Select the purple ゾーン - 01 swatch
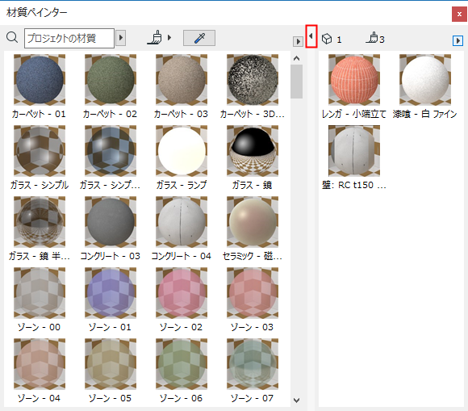The width and height of the screenshot is (468, 411). pos(111,293)
